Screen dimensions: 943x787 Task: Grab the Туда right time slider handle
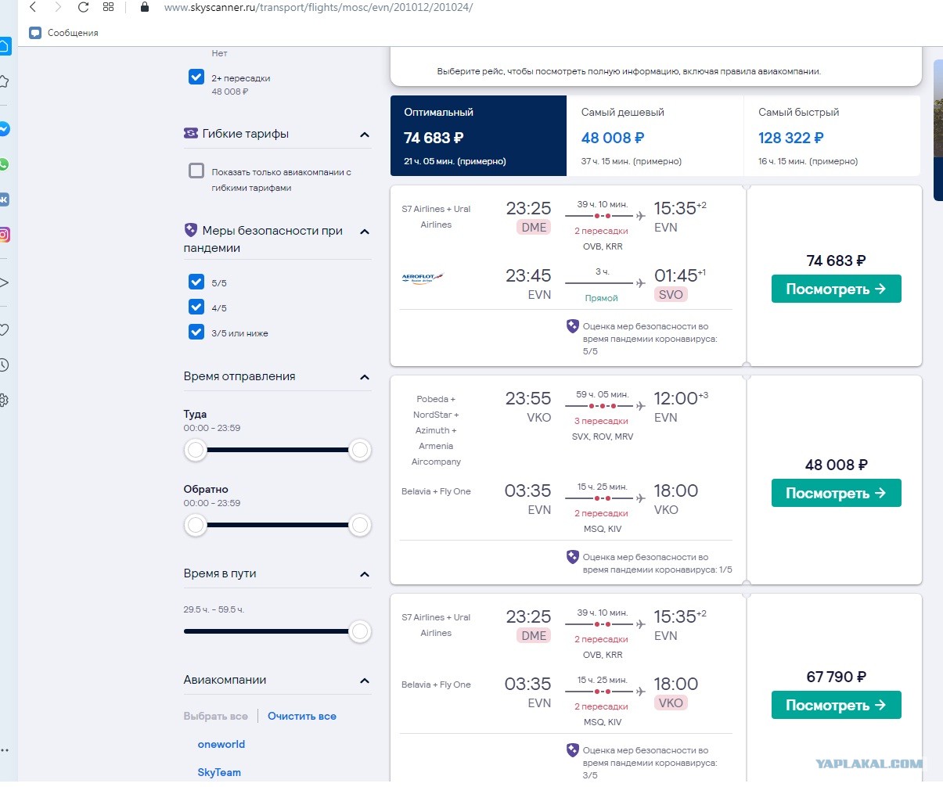pyautogui.click(x=360, y=450)
